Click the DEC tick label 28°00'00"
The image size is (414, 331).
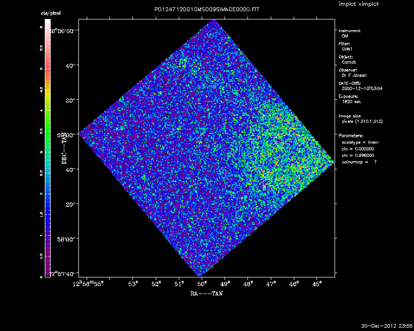coord(64,31)
